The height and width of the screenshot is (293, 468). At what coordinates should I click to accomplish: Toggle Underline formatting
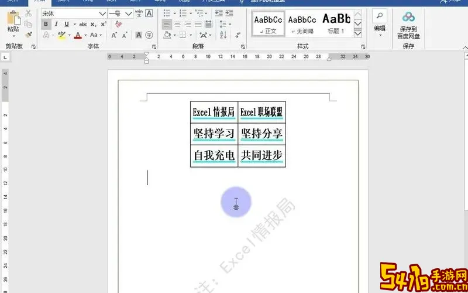coord(67,24)
